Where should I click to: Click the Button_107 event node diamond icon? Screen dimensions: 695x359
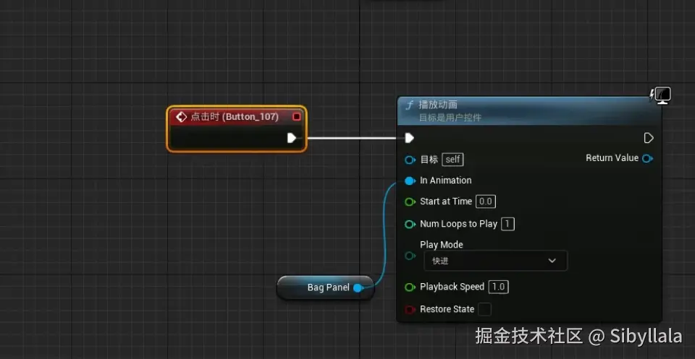(181, 117)
